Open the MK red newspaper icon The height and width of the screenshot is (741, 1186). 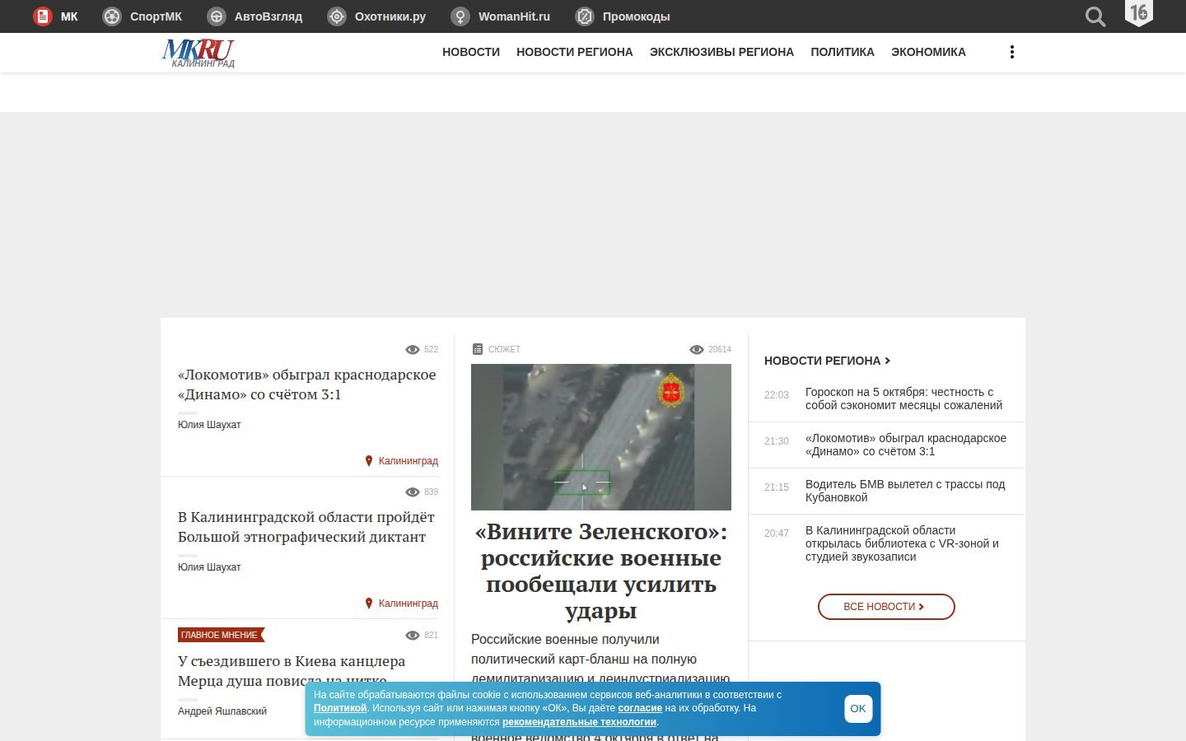(x=43, y=16)
